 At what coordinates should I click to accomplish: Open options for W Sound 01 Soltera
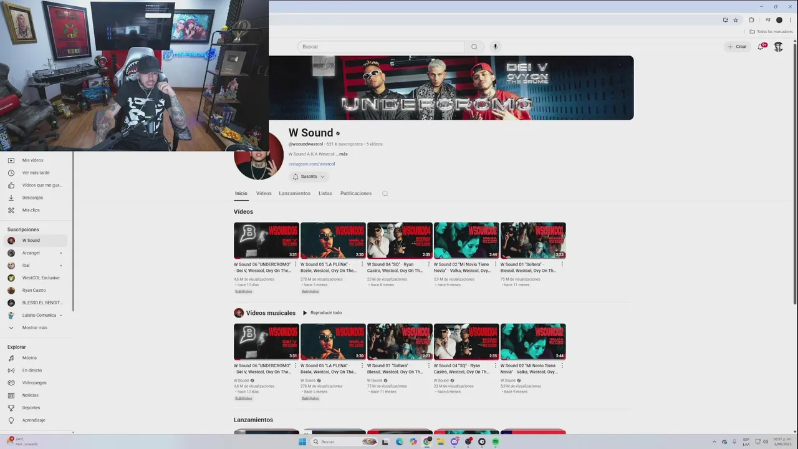(x=562, y=264)
